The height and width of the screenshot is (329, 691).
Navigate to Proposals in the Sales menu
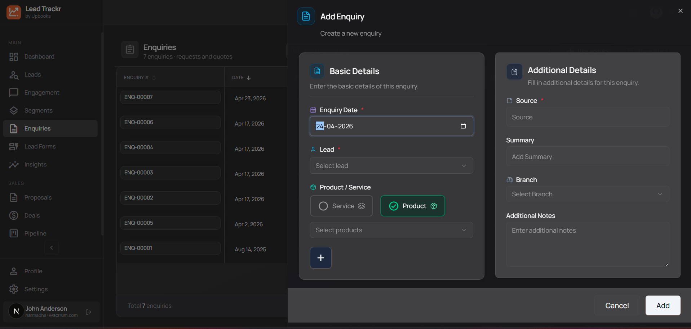pyautogui.click(x=38, y=197)
